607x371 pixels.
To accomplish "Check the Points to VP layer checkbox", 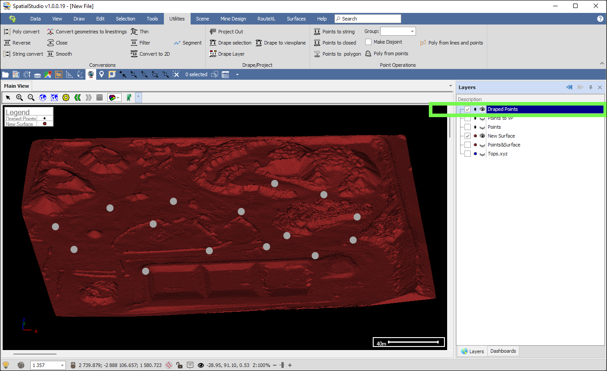I will [x=468, y=118].
